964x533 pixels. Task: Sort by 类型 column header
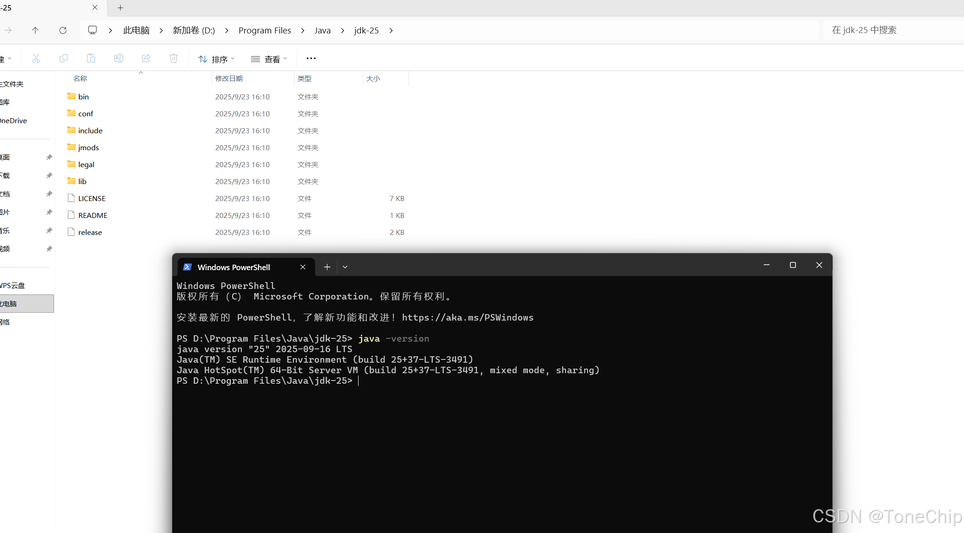(x=305, y=78)
